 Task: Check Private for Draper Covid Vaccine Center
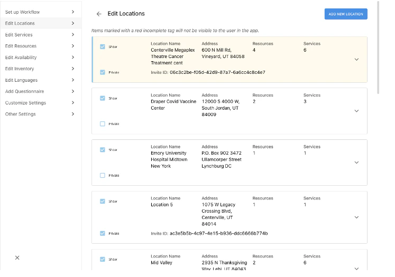[103, 124]
